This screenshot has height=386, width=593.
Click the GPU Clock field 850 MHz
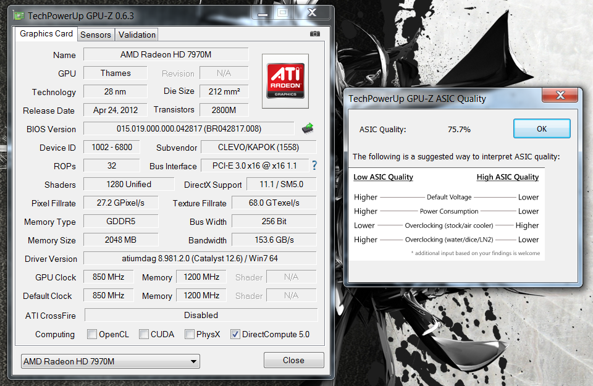point(109,277)
